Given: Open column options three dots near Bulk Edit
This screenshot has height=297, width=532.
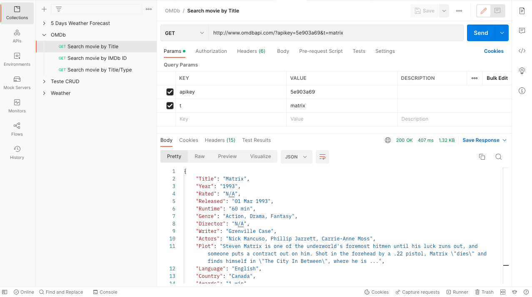Looking at the screenshot, I should coord(475,78).
